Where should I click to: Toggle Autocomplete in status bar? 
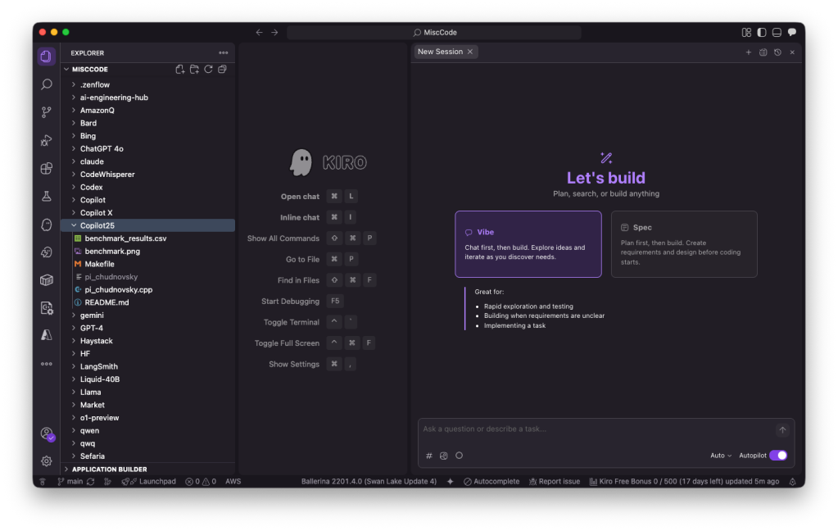491,482
